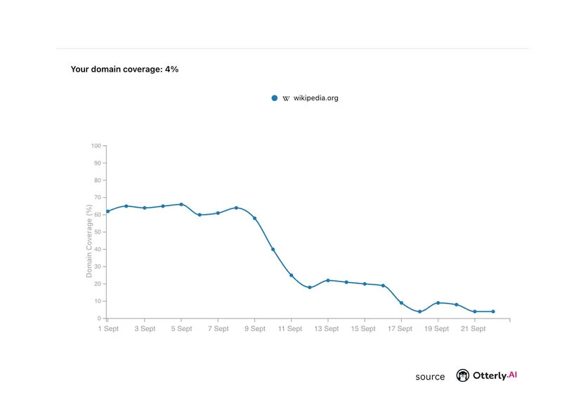Click the "7 Sept" x-axis label
Screen dimensions: 562x407
click(218, 328)
